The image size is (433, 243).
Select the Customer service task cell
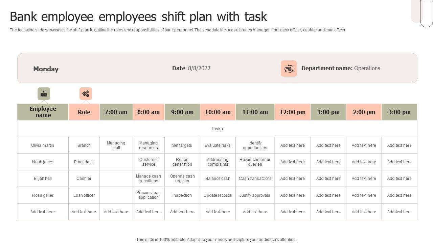tap(149, 162)
